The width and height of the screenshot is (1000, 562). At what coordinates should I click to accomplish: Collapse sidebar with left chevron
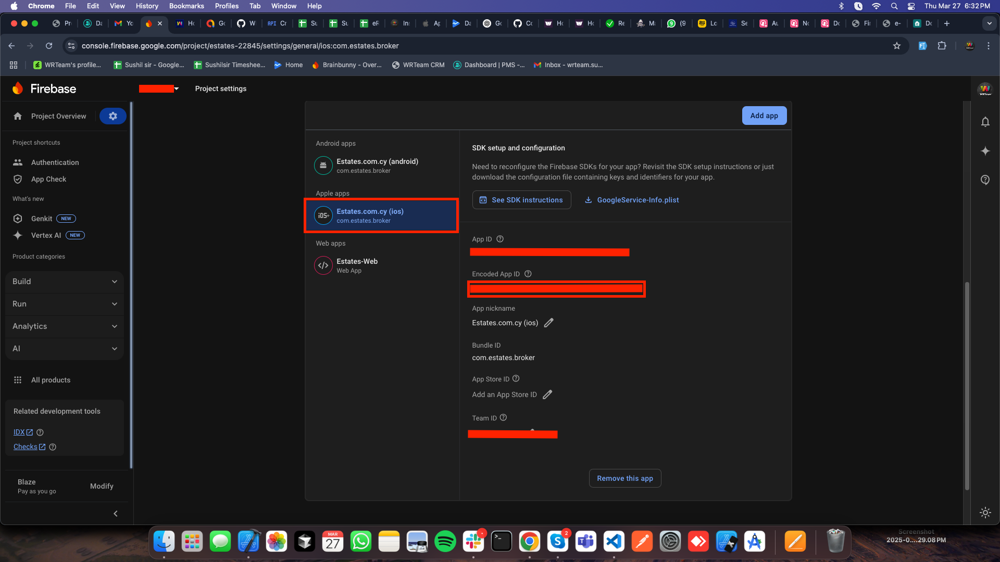(116, 514)
